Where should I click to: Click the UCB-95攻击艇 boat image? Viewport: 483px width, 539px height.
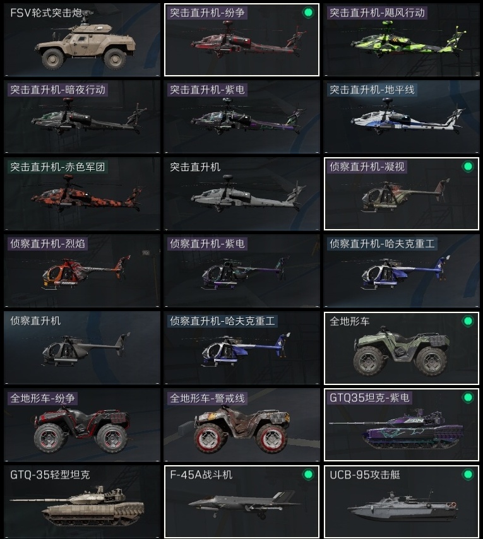403,507
